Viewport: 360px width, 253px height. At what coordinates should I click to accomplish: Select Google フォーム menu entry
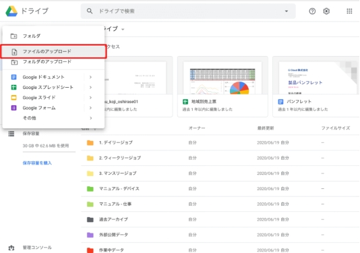[53, 108]
